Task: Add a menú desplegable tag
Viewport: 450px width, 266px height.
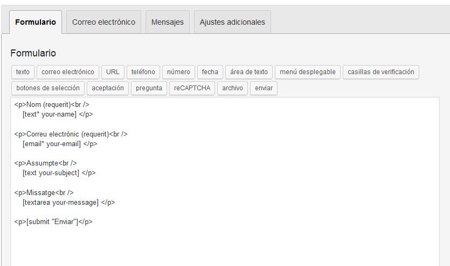Action: 308,72
